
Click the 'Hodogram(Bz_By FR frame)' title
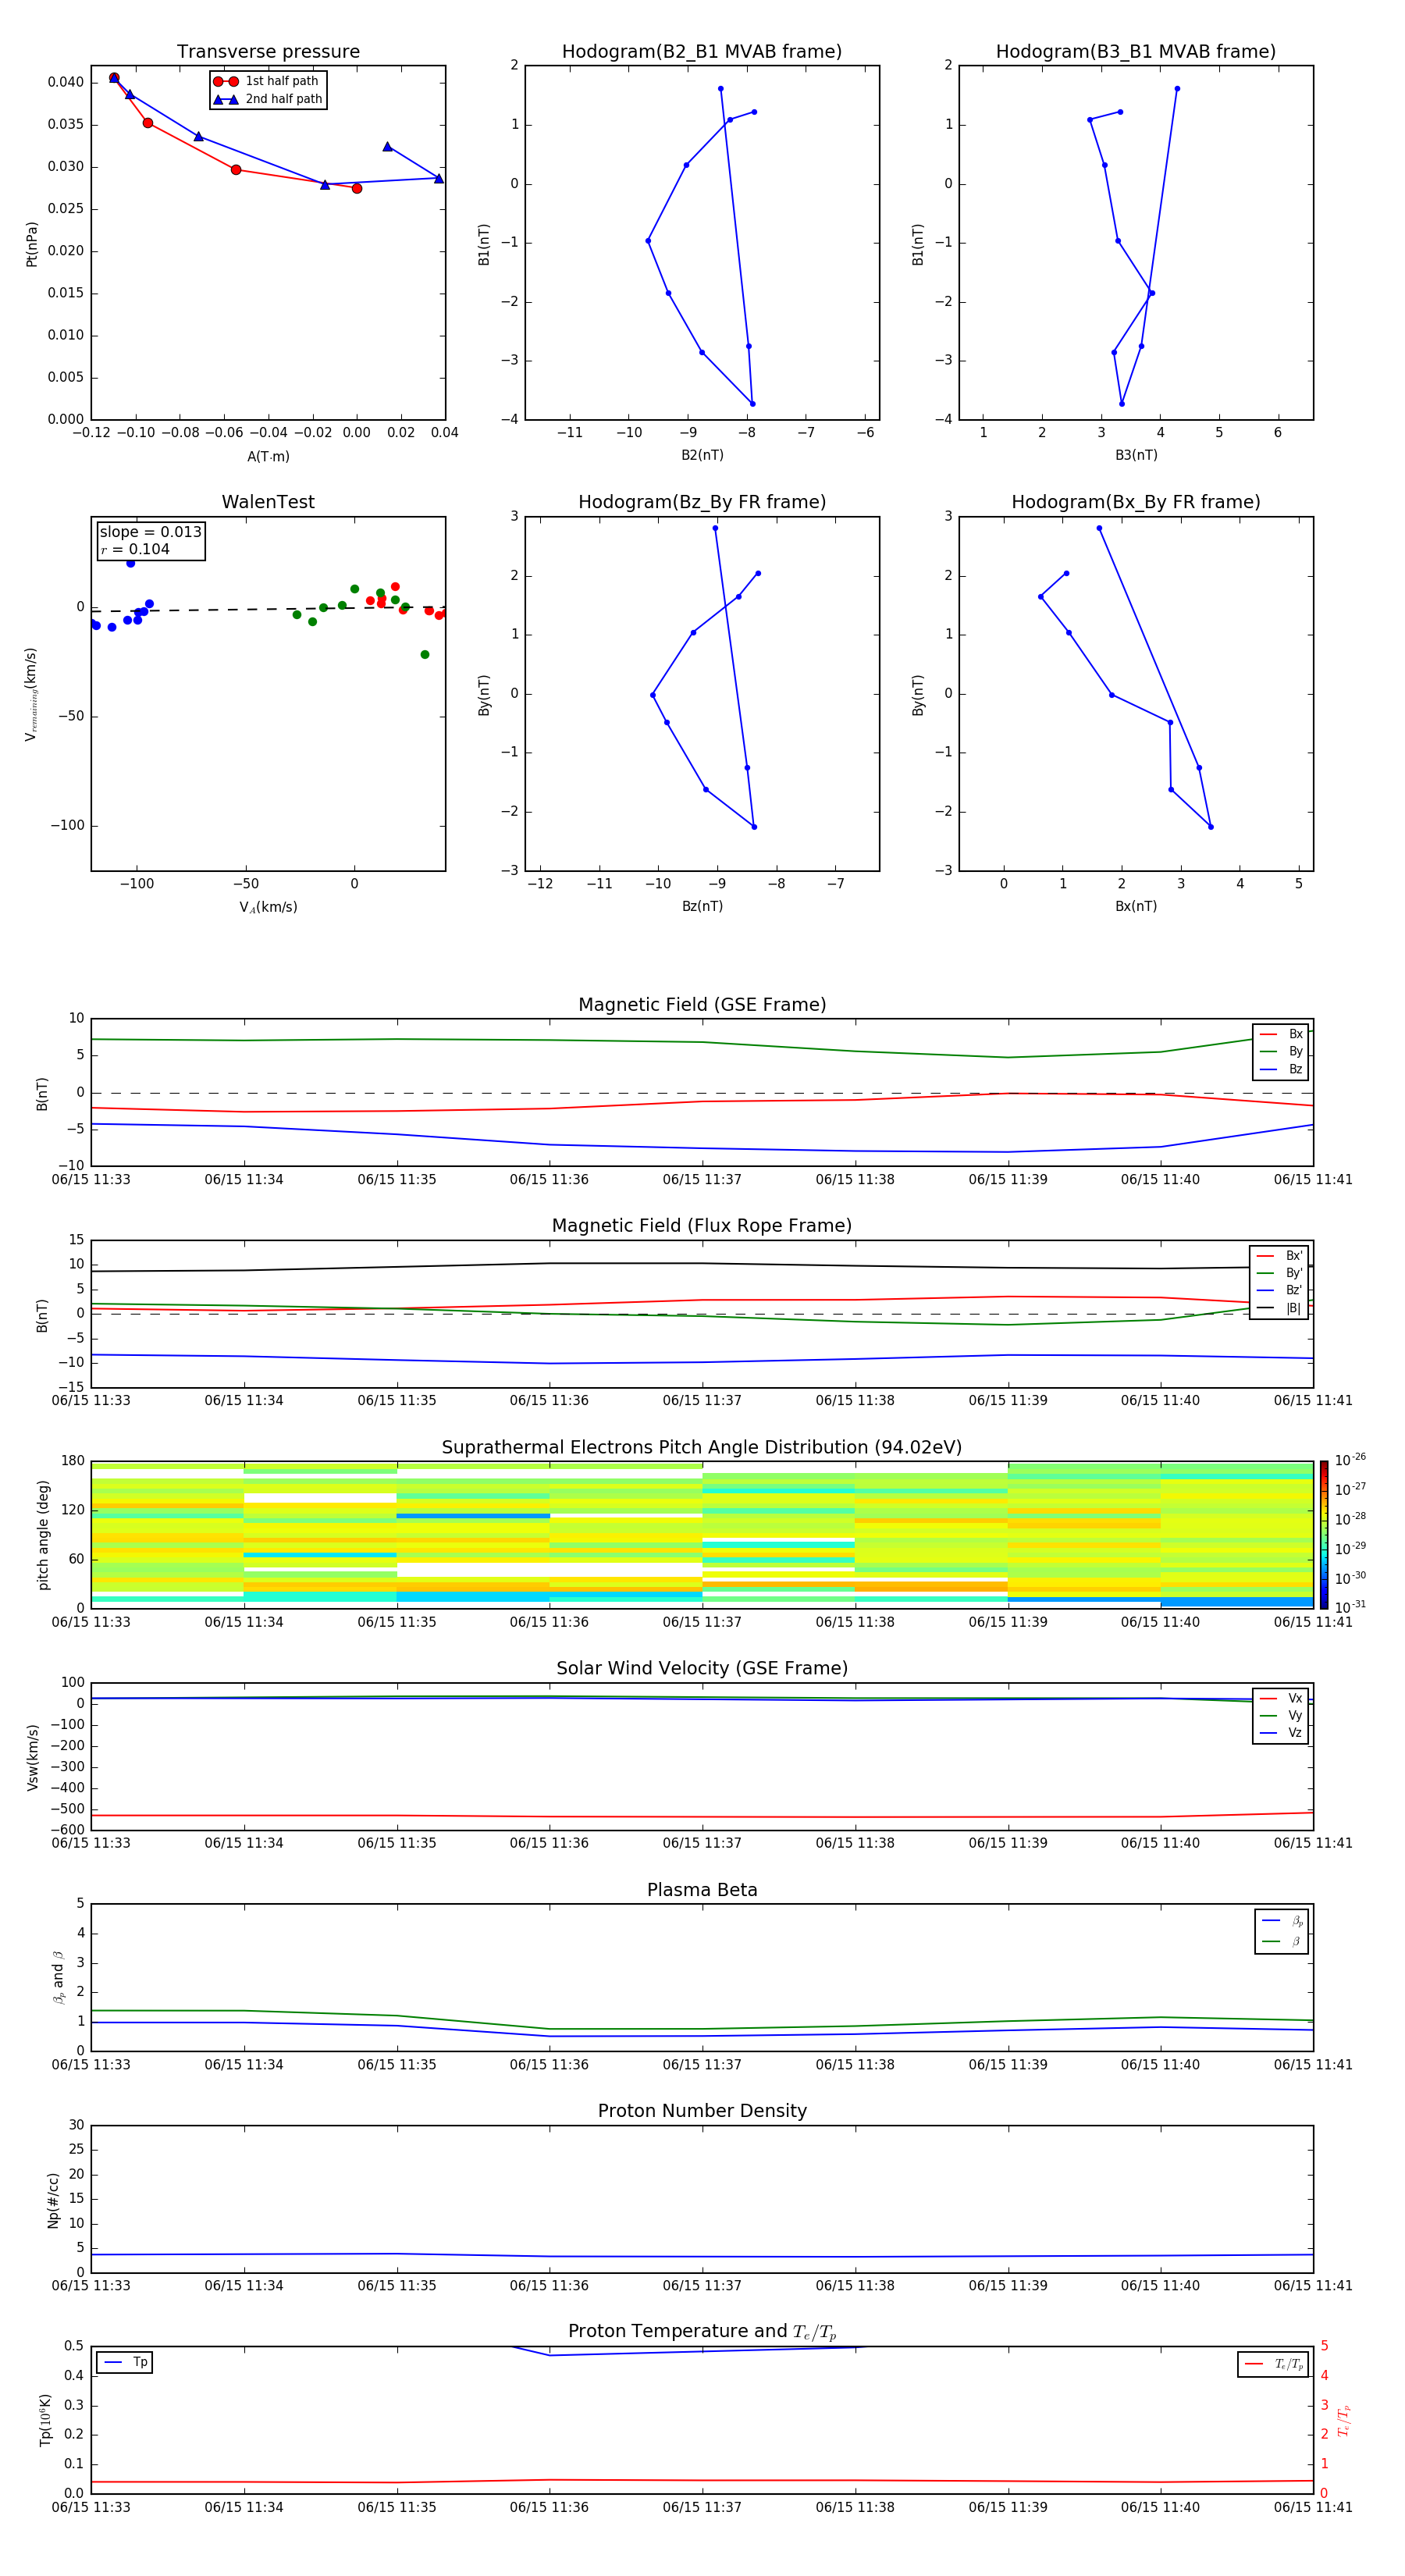[x=702, y=502]
